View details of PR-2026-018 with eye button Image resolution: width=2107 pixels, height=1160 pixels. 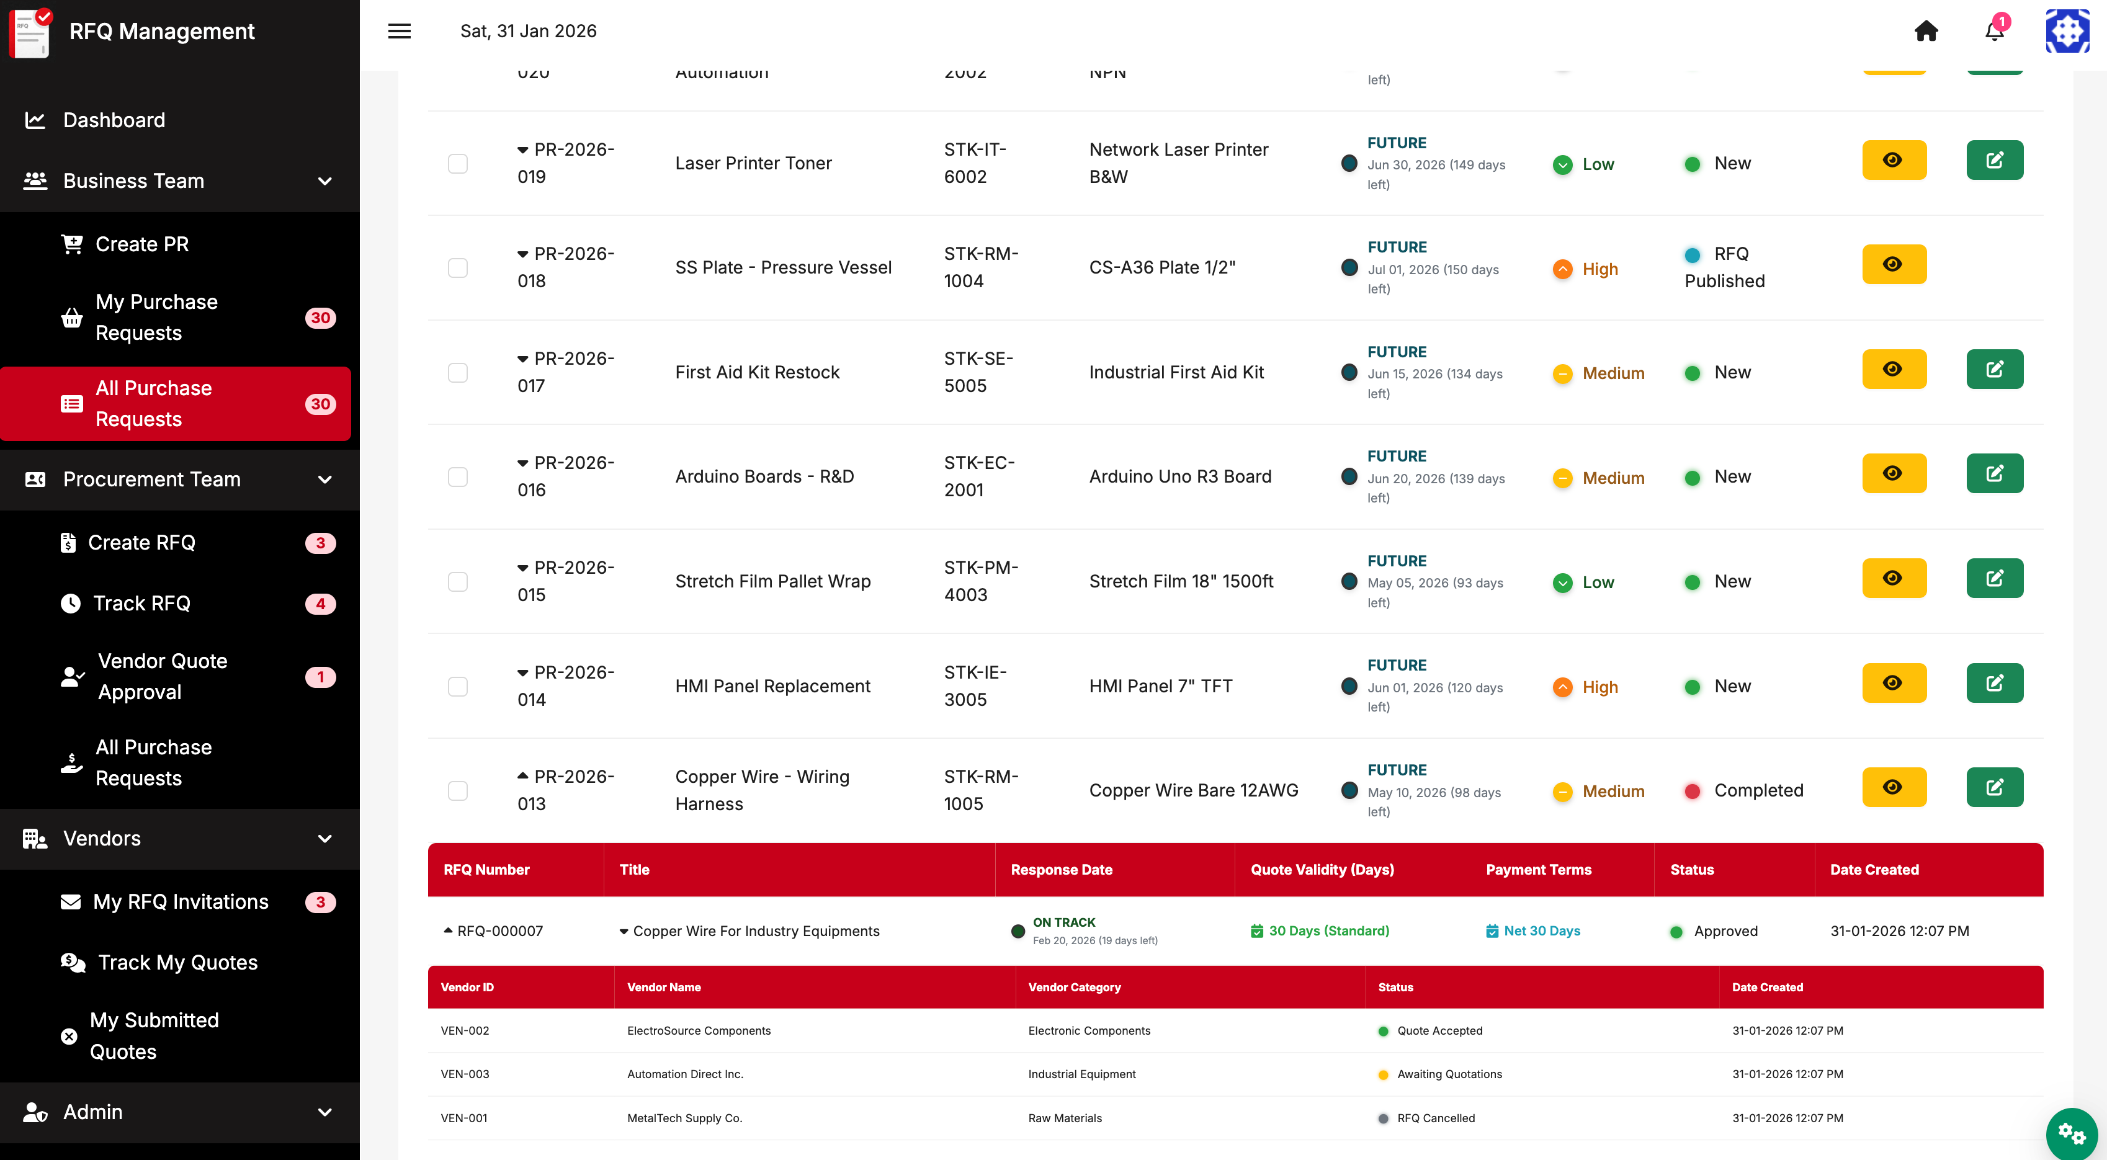[x=1894, y=264]
